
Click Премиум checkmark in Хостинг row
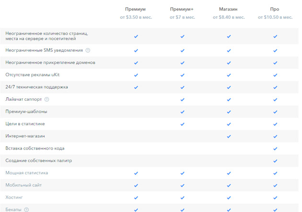pyautogui.click(x=136, y=198)
